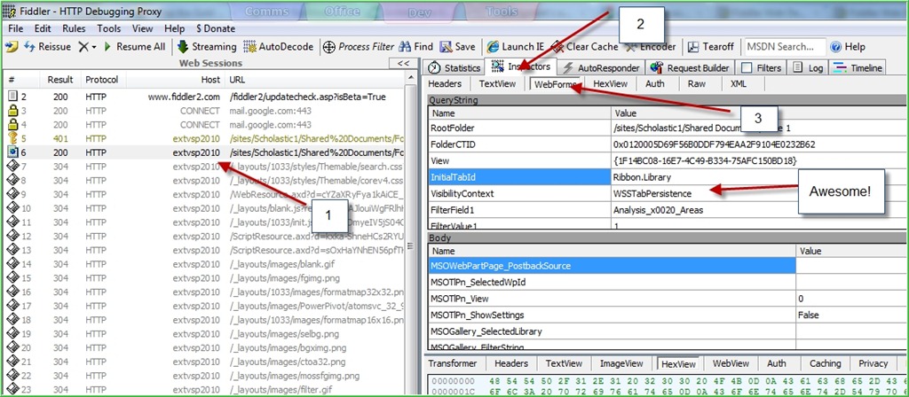The image size is (909, 397).
Task: Open the Timeline tab
Action: tap(858, 67)
